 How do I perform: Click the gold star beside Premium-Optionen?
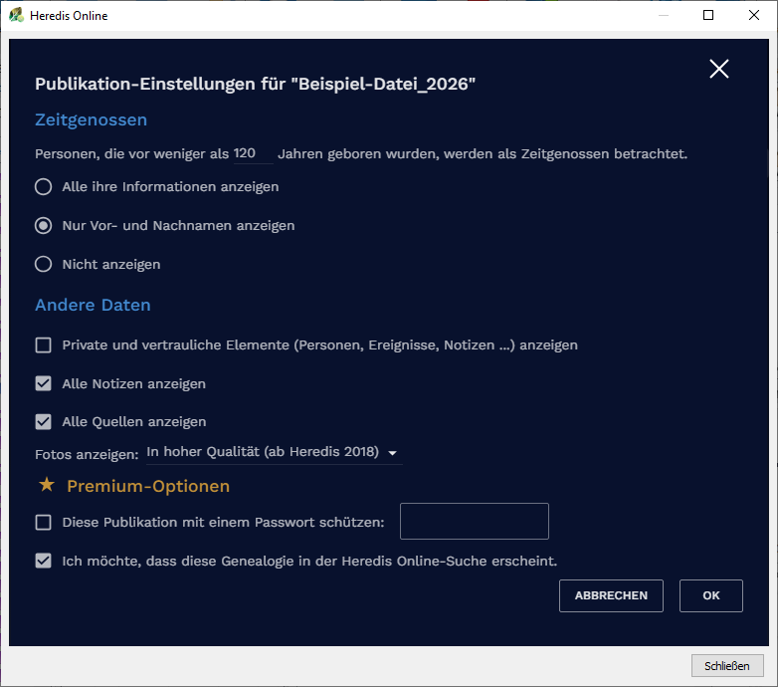pyautogui.click(x=46, y=485)
